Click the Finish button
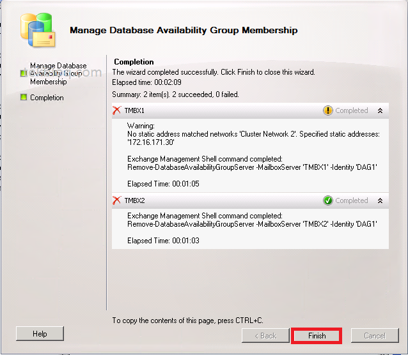408x355 pixels. click(317, 336)
